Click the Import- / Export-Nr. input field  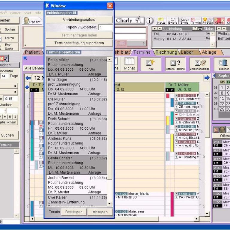(x=105, y=28)
